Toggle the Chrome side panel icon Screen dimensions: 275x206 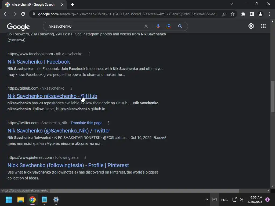point(252,14)
